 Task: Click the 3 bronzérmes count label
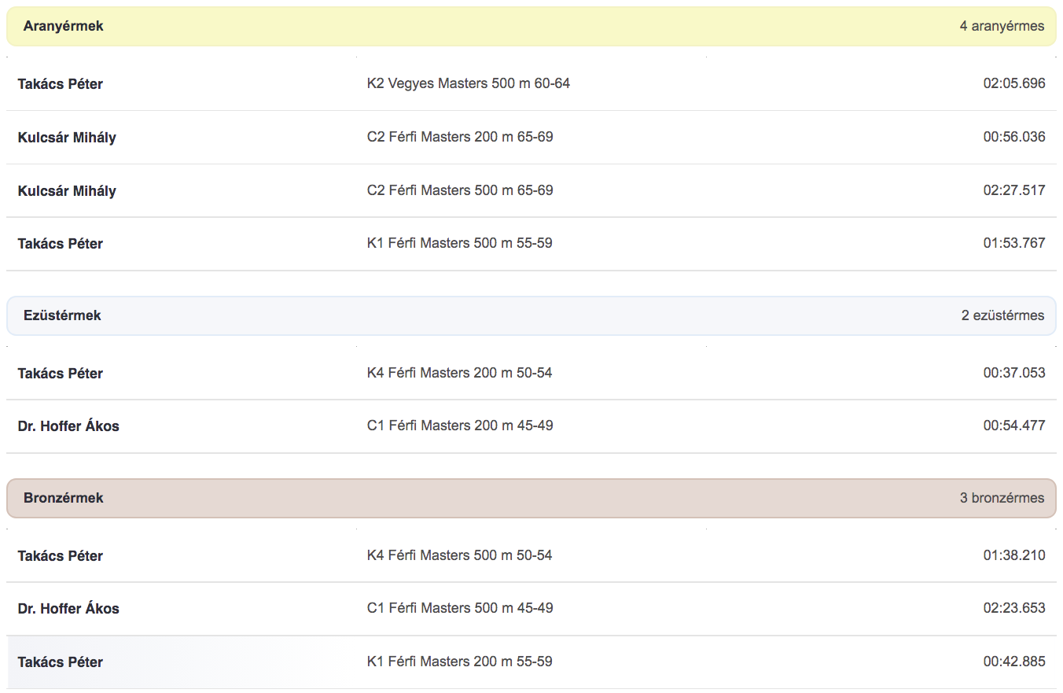1002,498
